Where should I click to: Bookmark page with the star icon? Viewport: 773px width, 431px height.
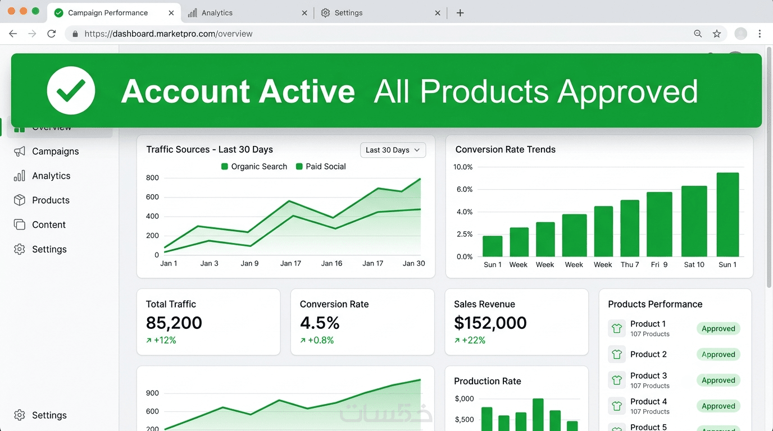pyautogui.click(x=717, y=34)
